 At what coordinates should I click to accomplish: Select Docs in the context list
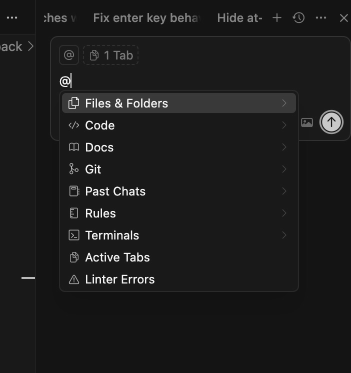pyautogui.click(x=99, y=147)
